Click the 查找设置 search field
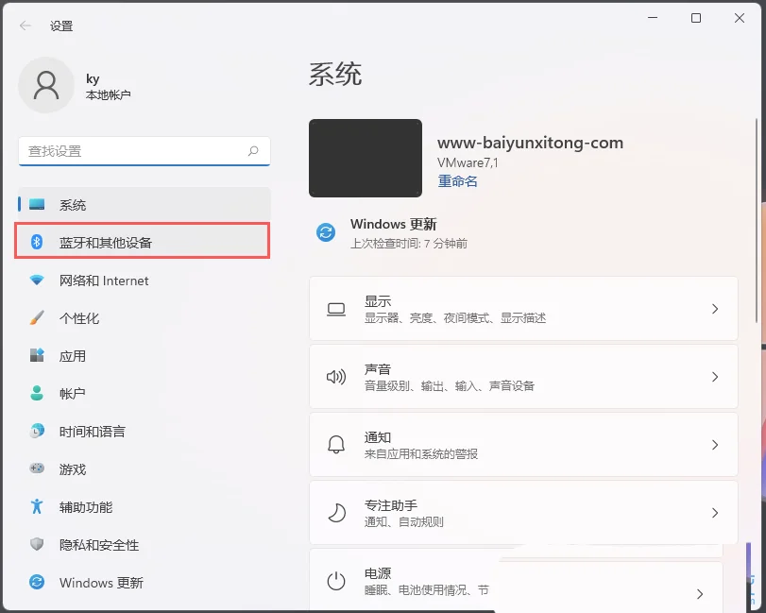 [x=145, y=151]
